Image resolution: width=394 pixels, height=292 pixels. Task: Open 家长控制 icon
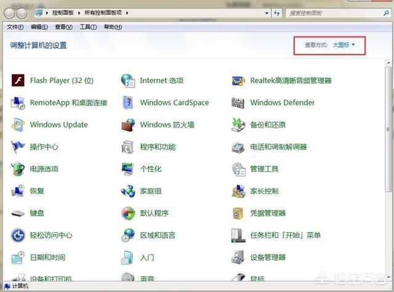[x=238, y=191]
